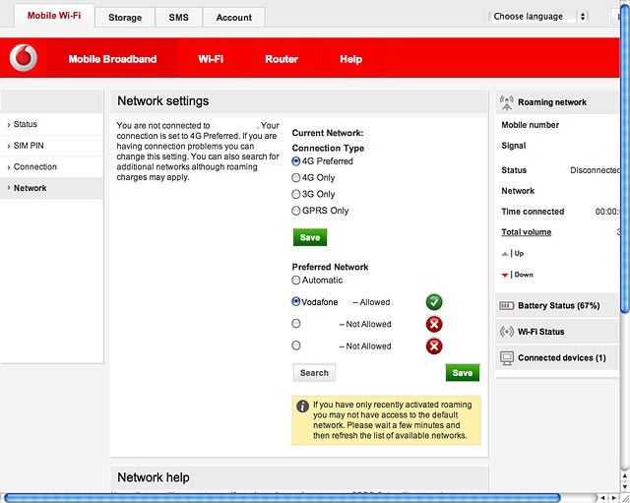Expand the Battery Status (67%) section
This screenshot has height=503, width=630.
coord(557,306)
